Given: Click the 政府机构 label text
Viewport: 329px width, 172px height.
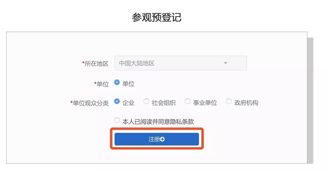Looking at the screenshot, I should click(x=246, y=103).
